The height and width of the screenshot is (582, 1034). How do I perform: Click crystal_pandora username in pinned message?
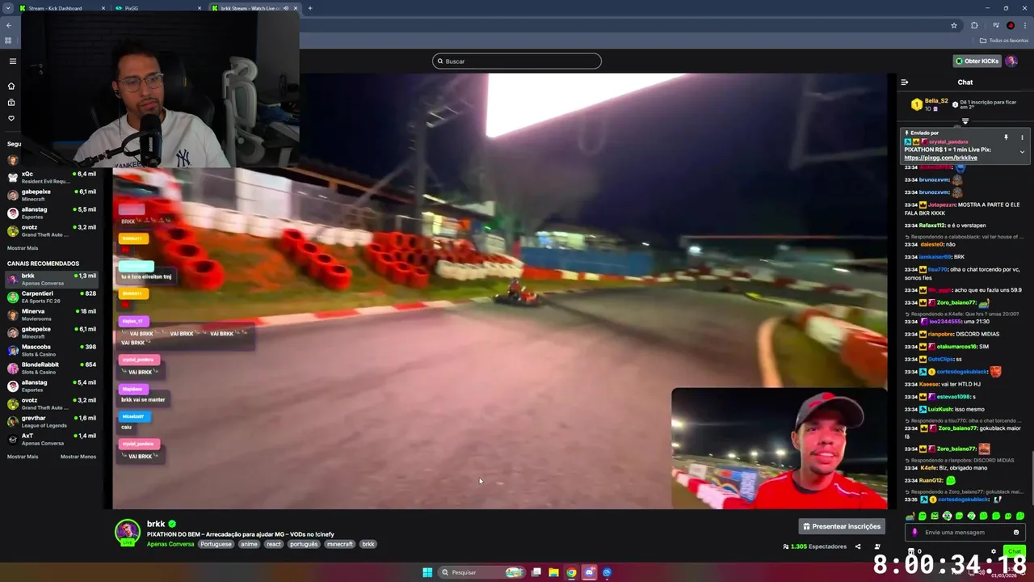948,142
